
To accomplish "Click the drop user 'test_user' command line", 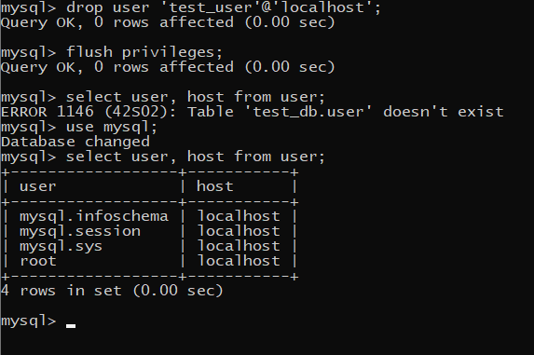I will point(191,7).
